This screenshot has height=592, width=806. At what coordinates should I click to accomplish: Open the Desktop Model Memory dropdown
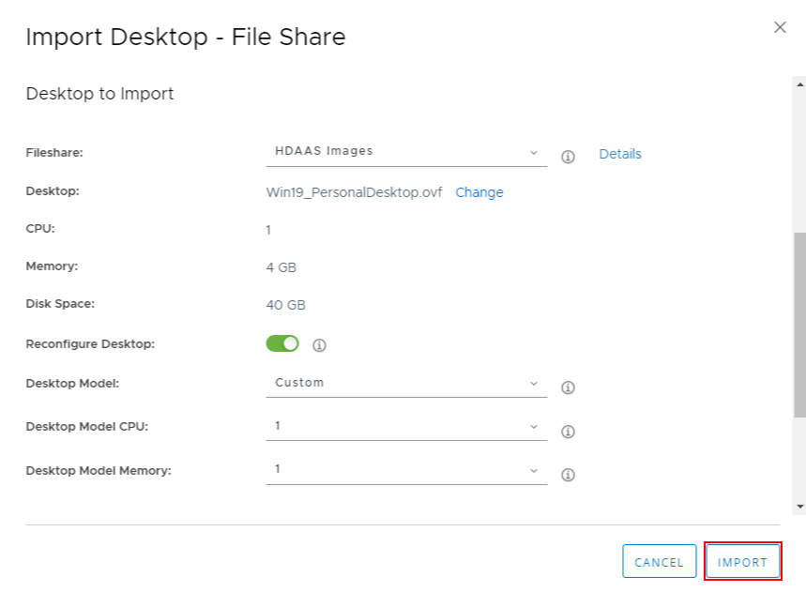point(406,469)
